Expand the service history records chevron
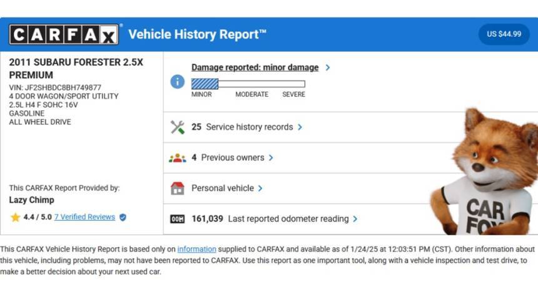This screenshot has width=538, height=302. [x=300, y=127]
